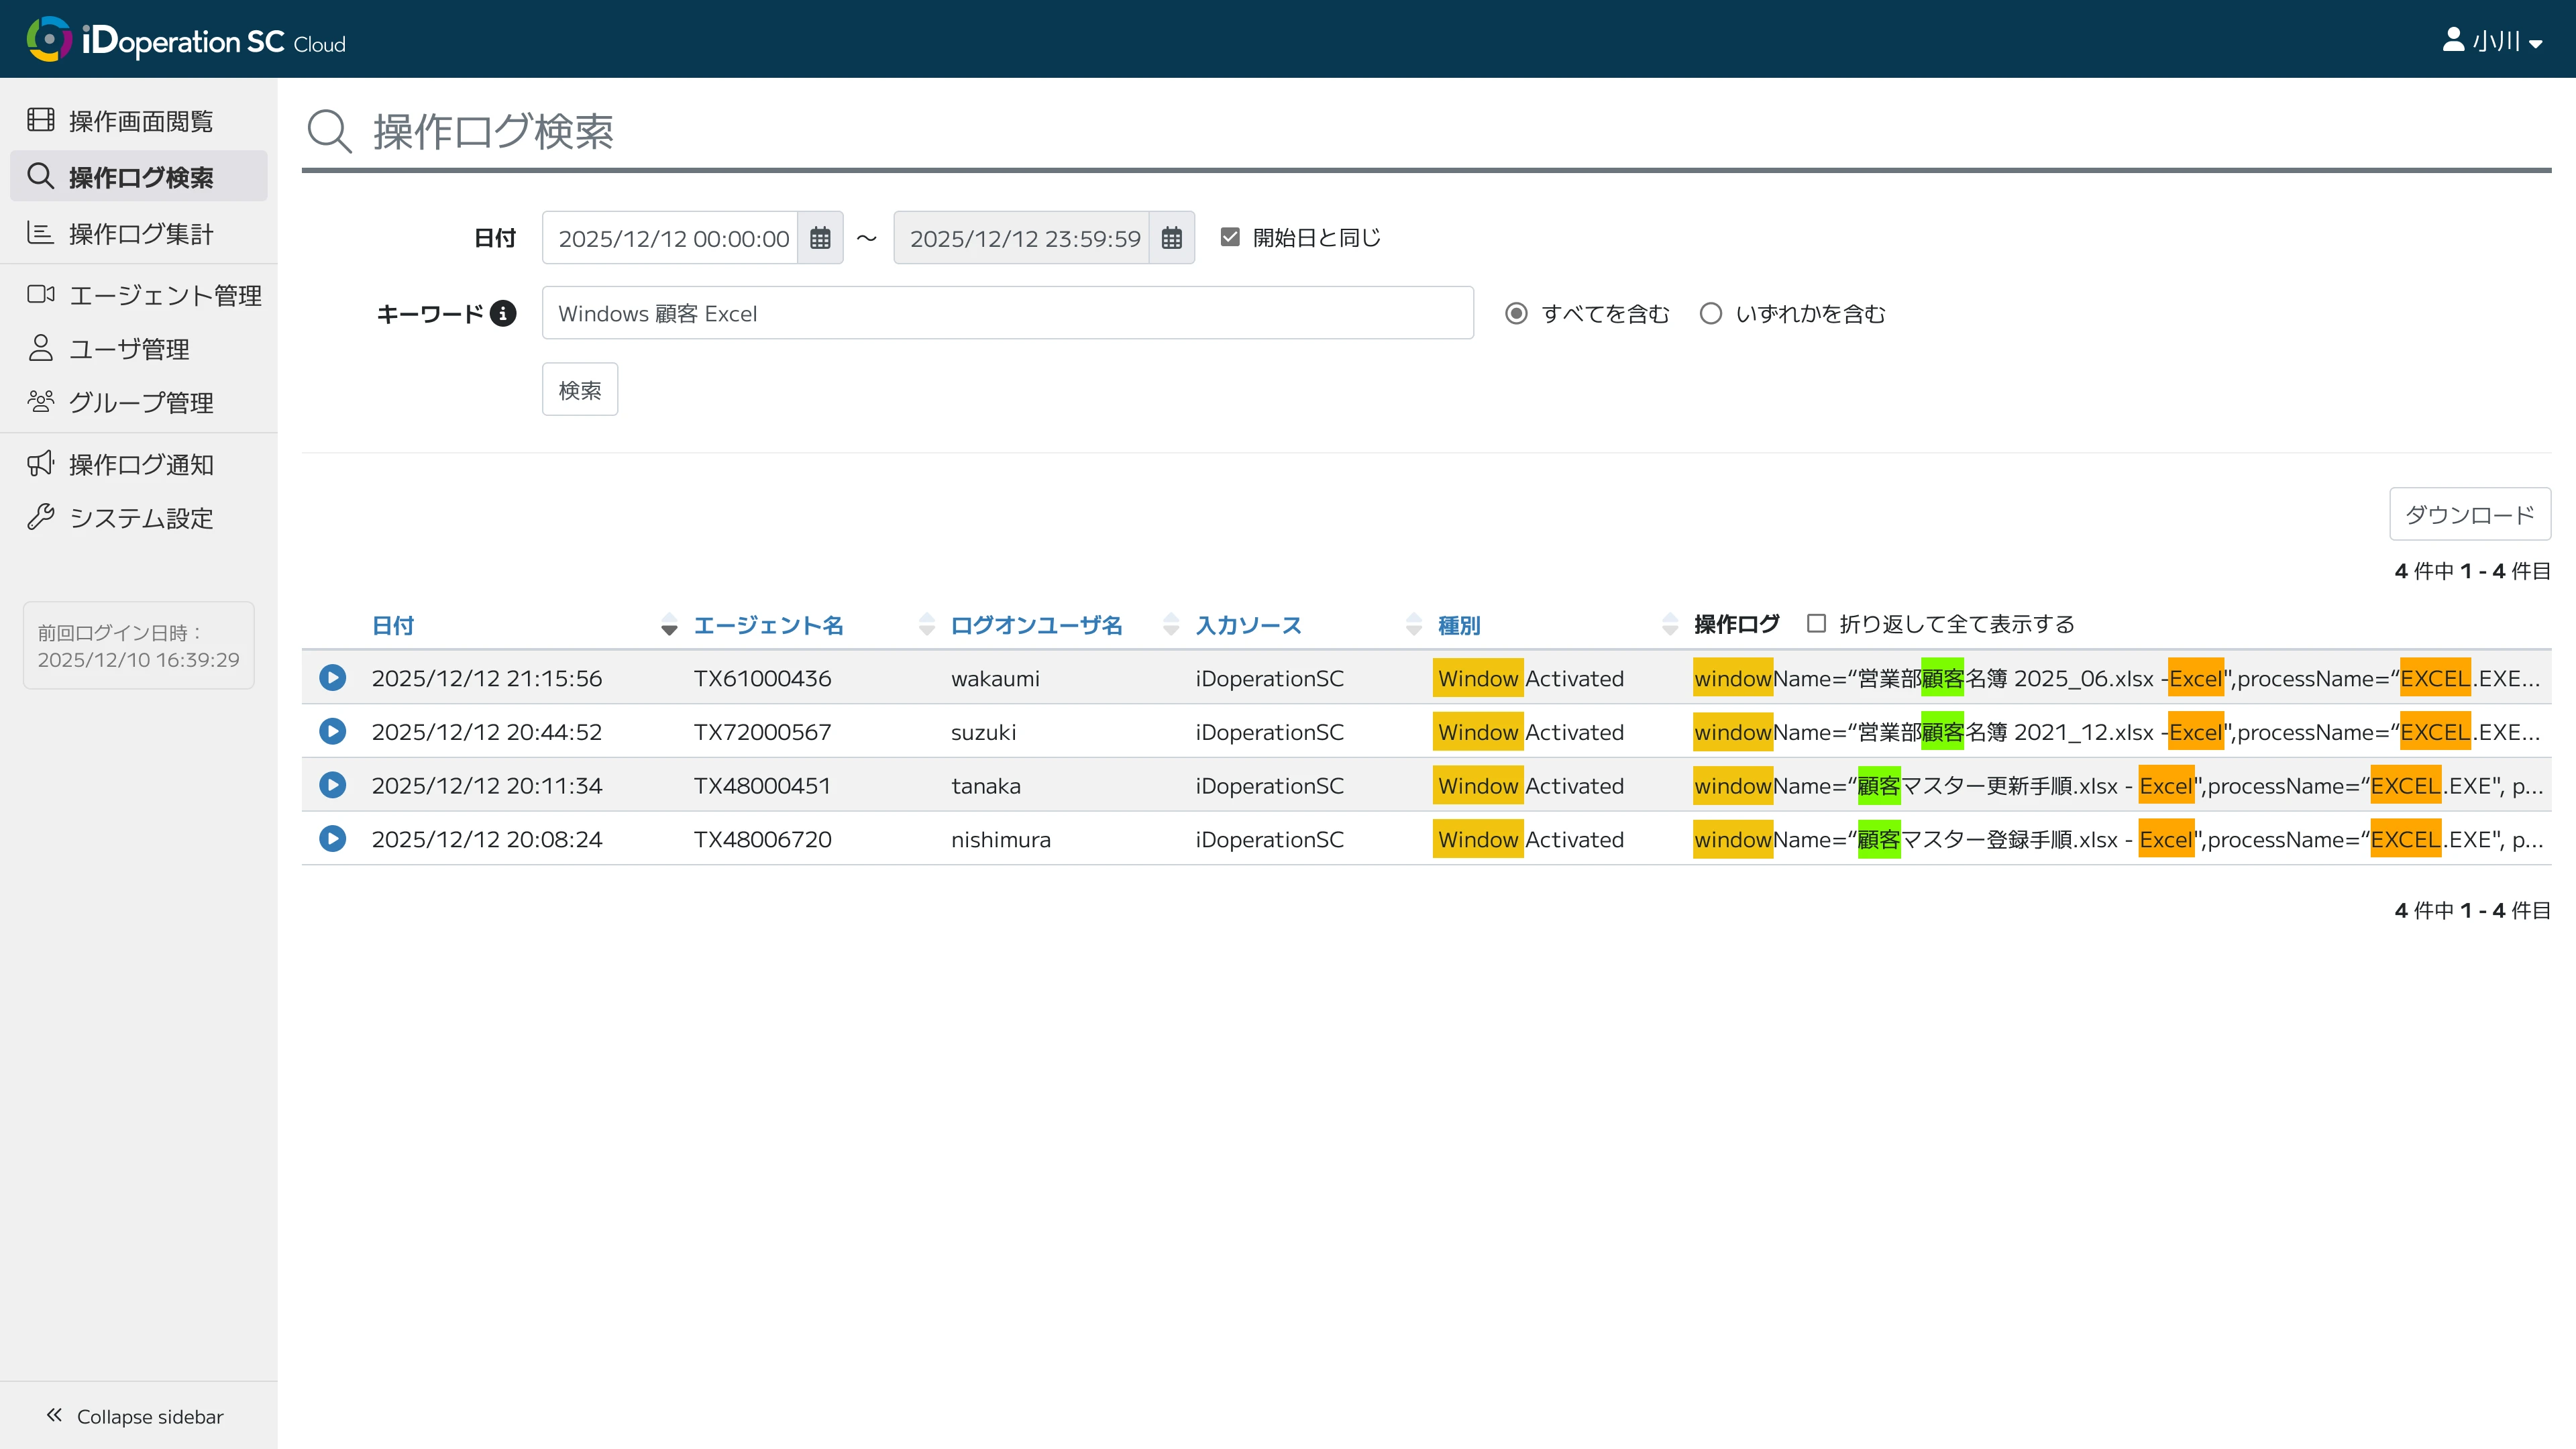The height and width of the screenshot is (1449, 2576).
Task: Click the ダウンロード button
Action: coord(2469,515)
